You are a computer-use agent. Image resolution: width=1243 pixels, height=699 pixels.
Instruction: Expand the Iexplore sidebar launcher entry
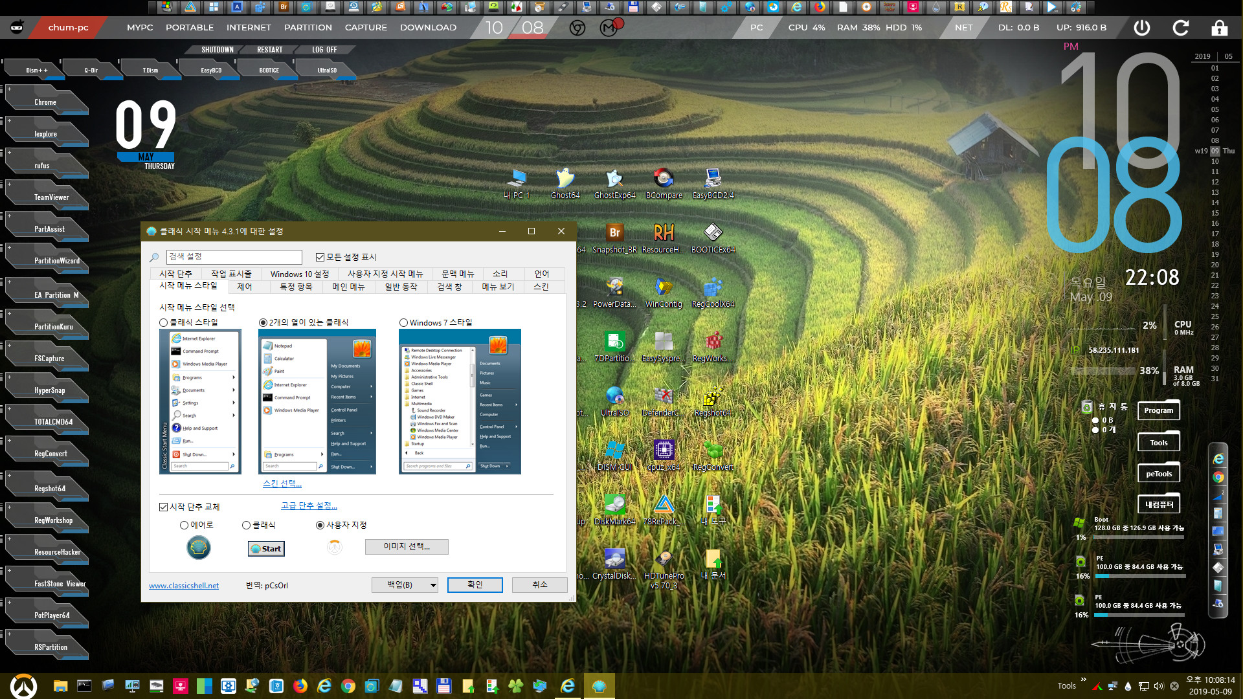click(x=9, y=120)
